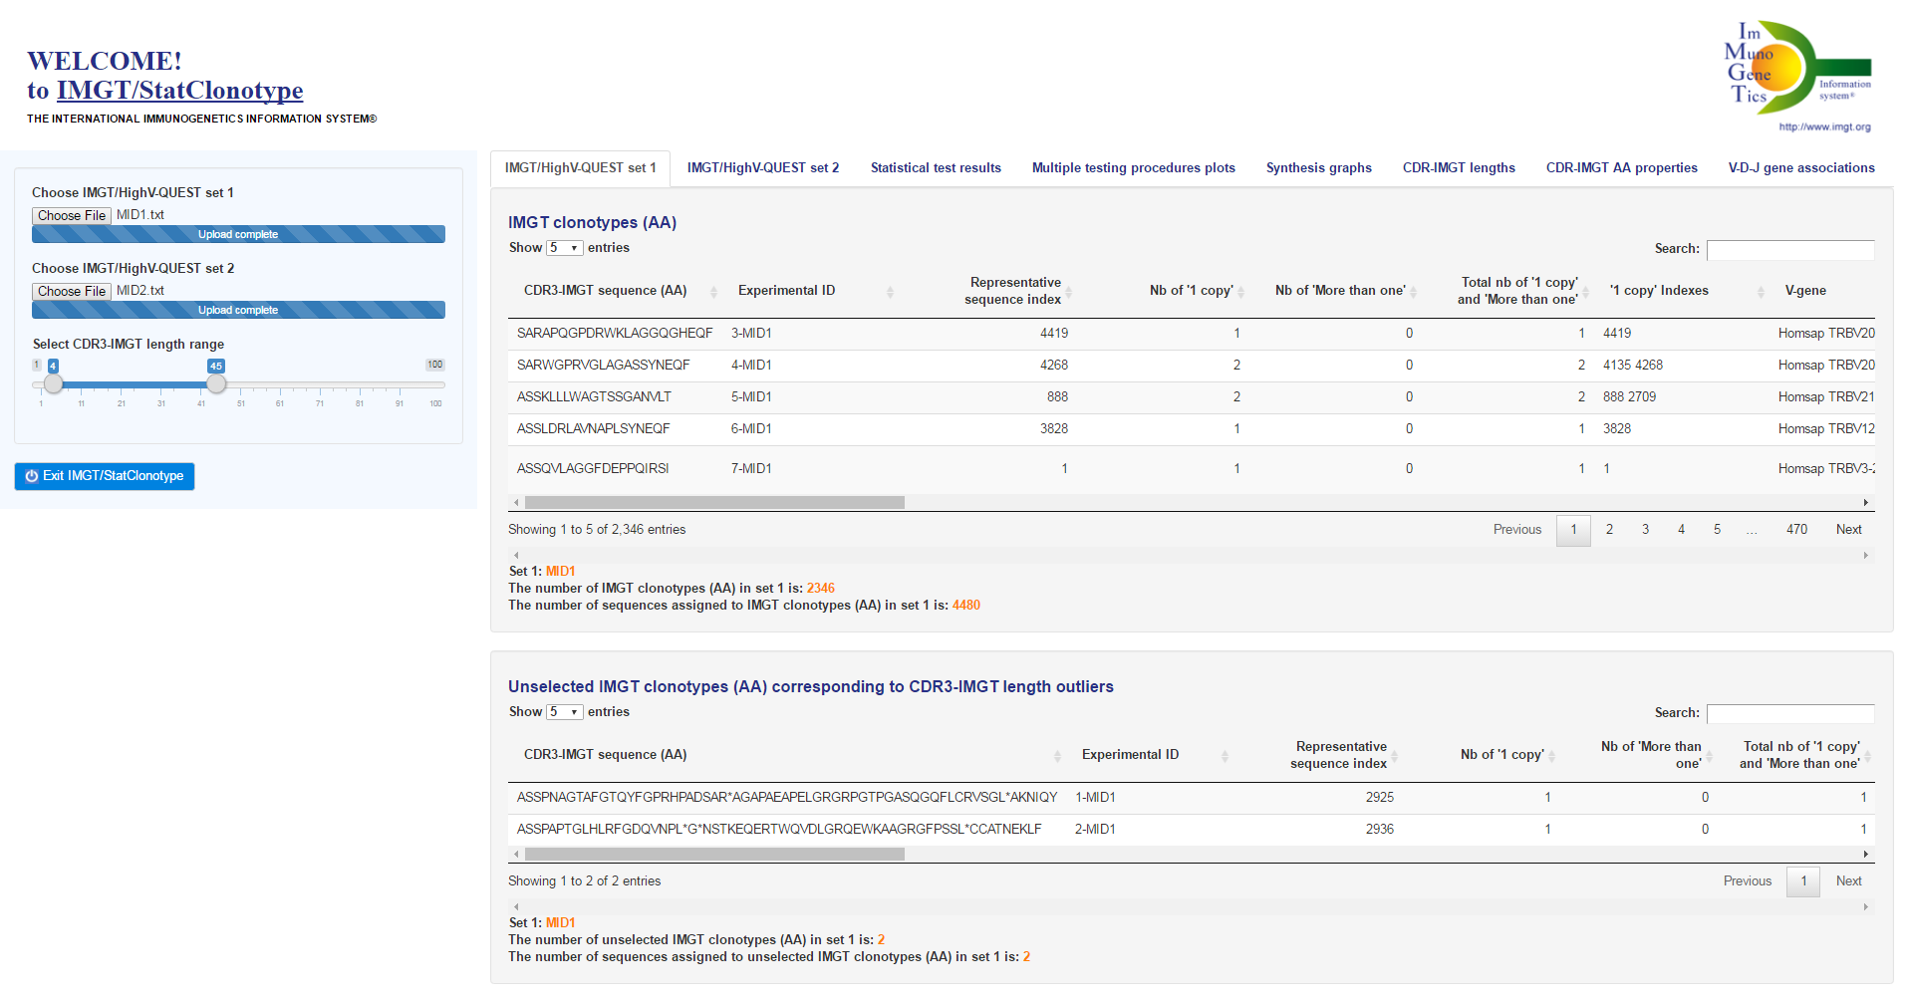Viewport: 1907px width, 1001px height.
Task: Exit IMGT/StatClonotype
Action: 105,476
